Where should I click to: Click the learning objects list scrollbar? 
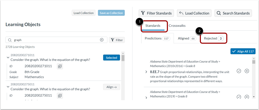point(123,75)
